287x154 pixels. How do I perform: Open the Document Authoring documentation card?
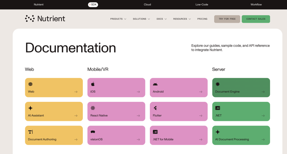(x=54, y=135)
